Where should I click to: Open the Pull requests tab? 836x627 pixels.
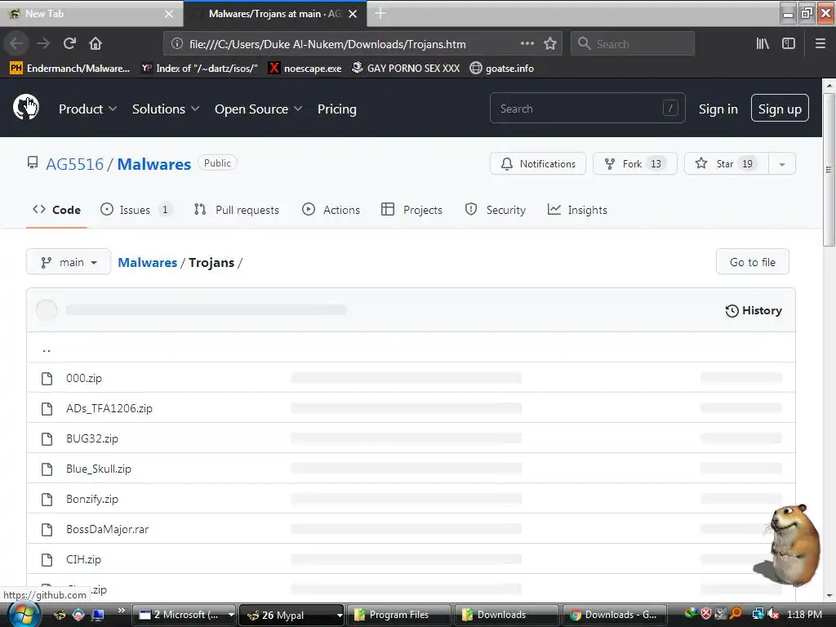tap(236, 210)
